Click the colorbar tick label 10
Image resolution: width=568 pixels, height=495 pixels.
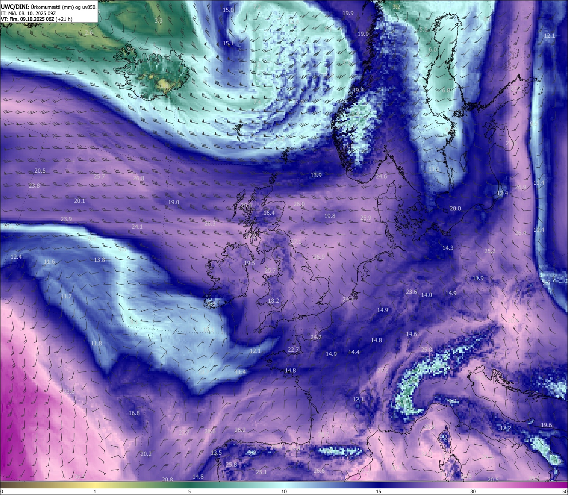(x=284, y=491)
